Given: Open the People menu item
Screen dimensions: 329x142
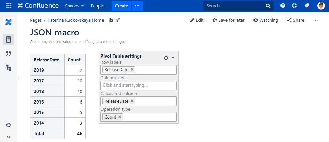Looking at the screenshot, I should pyautogui.click(x=97, y=6).
